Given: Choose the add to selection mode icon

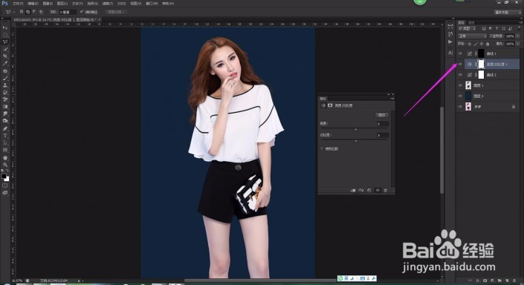Looking at the screenshot, I should [x=28, y=12].
